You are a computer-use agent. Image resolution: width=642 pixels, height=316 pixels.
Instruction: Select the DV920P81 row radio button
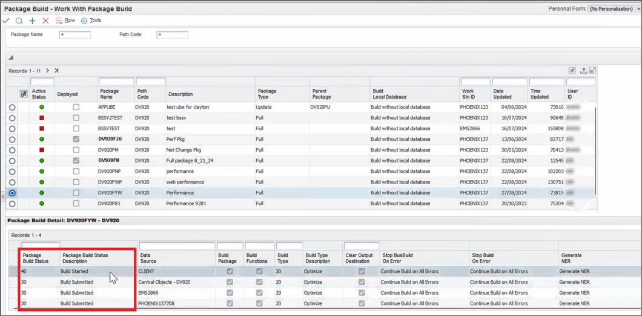[x=12, y=203]
